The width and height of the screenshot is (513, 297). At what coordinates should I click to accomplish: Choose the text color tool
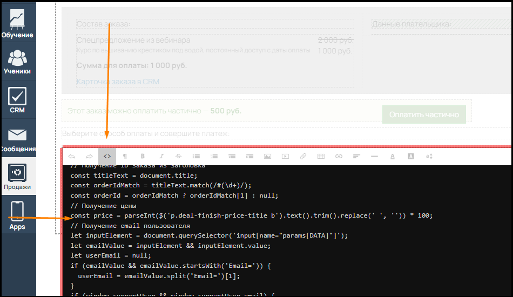pos(393,157)
